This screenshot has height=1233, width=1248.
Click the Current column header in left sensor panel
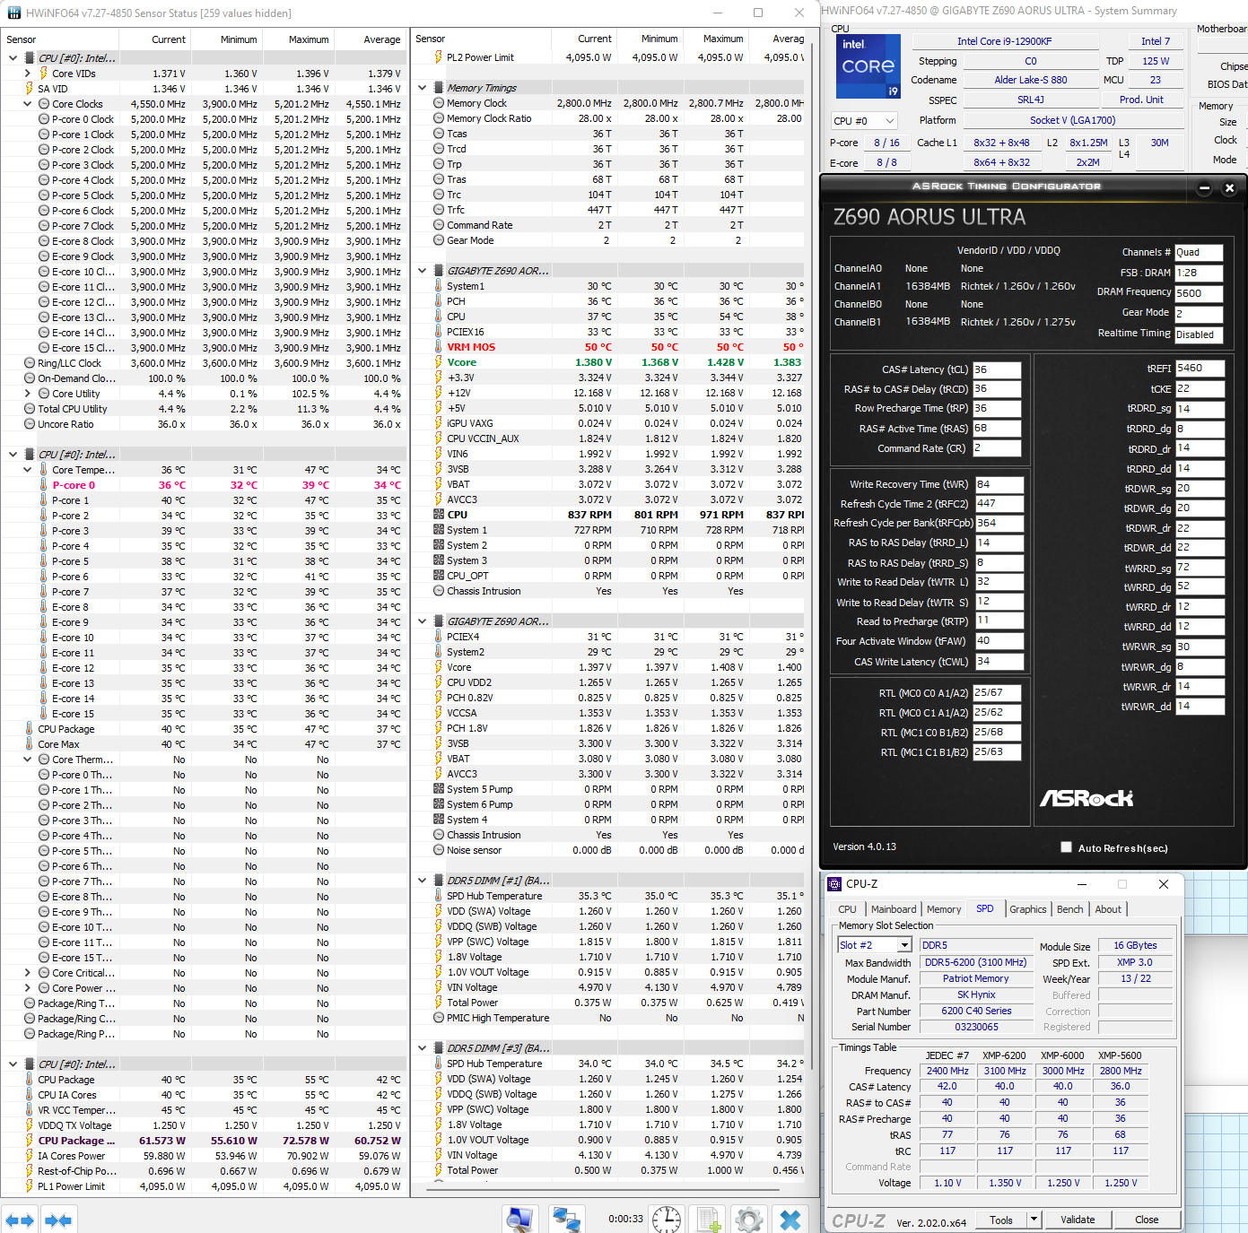(154, 39)
